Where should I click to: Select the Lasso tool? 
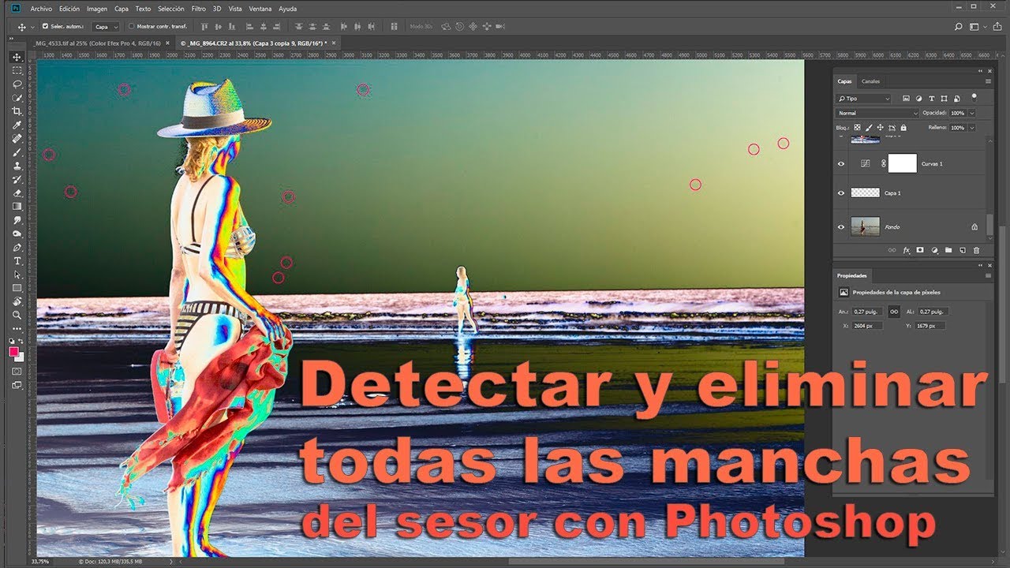[17, 84]
